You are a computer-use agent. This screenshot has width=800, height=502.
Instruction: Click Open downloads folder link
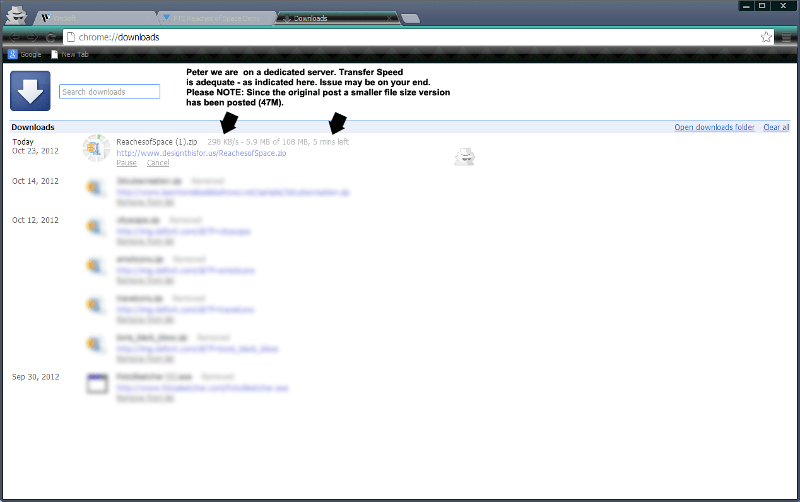714,128
